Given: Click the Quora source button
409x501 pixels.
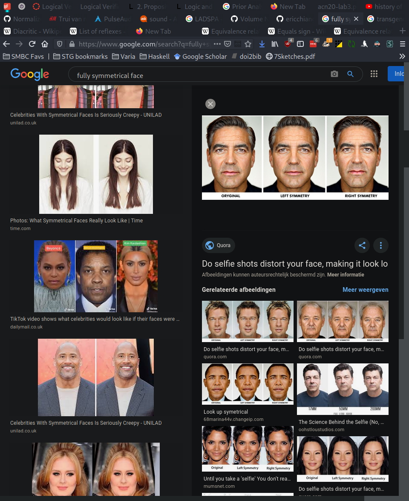Looking at the screenshot, I should coord(219,245).
